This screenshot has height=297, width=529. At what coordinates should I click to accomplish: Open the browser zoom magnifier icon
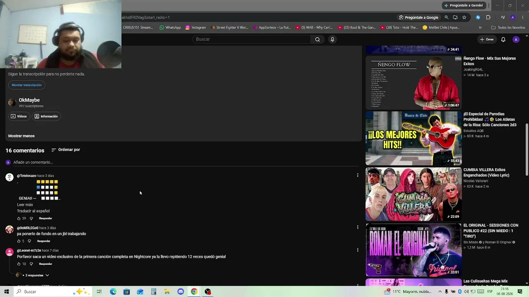(446, 17)
